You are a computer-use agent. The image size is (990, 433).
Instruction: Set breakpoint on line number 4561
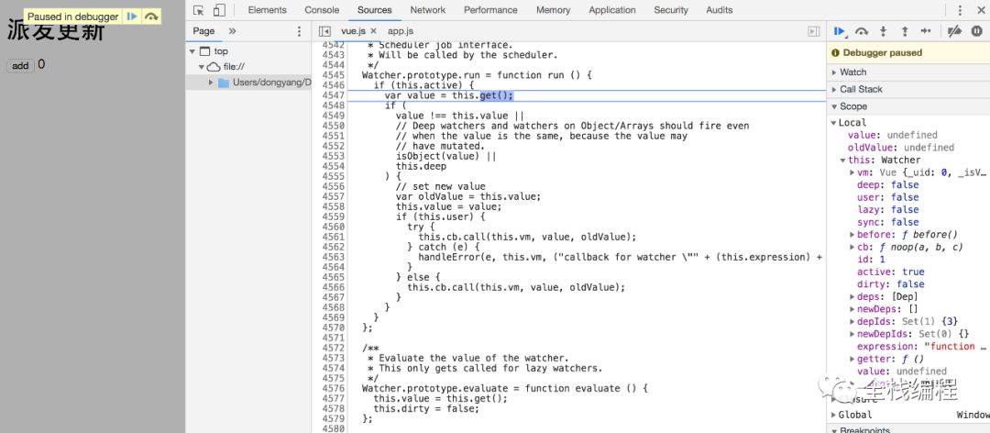coord(333,237)
